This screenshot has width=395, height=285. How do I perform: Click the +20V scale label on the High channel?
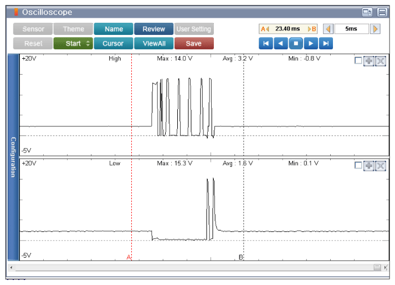coord(29,59)
